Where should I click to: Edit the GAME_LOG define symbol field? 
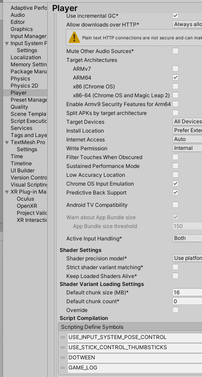[135, 368]
